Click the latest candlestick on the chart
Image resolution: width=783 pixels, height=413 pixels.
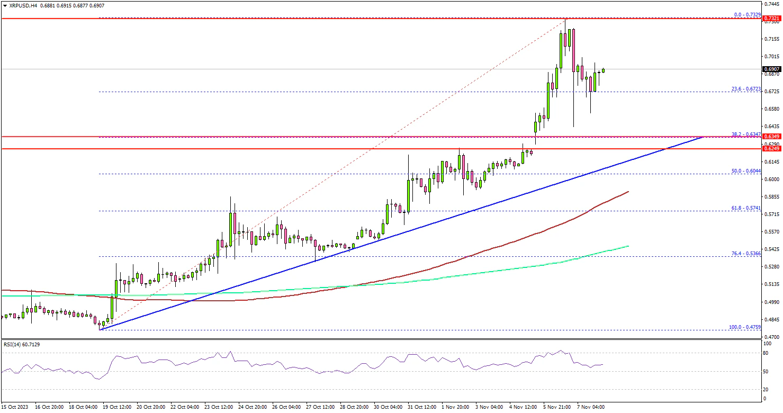click(x=603, y=70)
